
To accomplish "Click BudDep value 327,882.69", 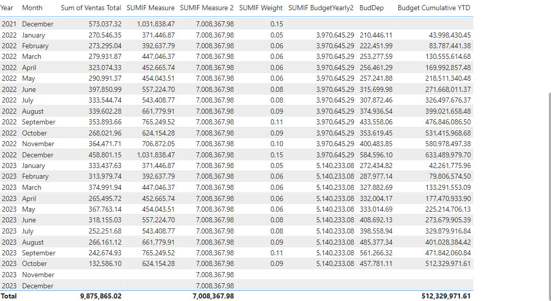I will tap(376, 187).
